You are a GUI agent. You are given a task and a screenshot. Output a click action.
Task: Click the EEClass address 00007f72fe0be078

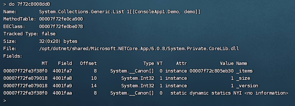coord(61,27)
